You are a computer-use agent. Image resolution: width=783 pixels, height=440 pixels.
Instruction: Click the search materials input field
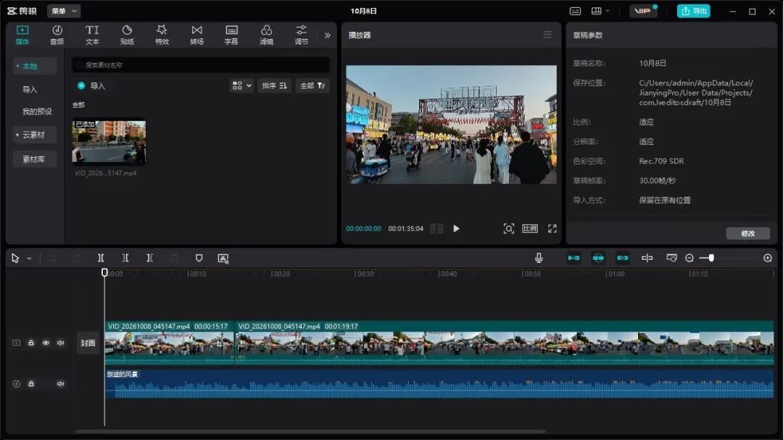[x=201, y=65]
